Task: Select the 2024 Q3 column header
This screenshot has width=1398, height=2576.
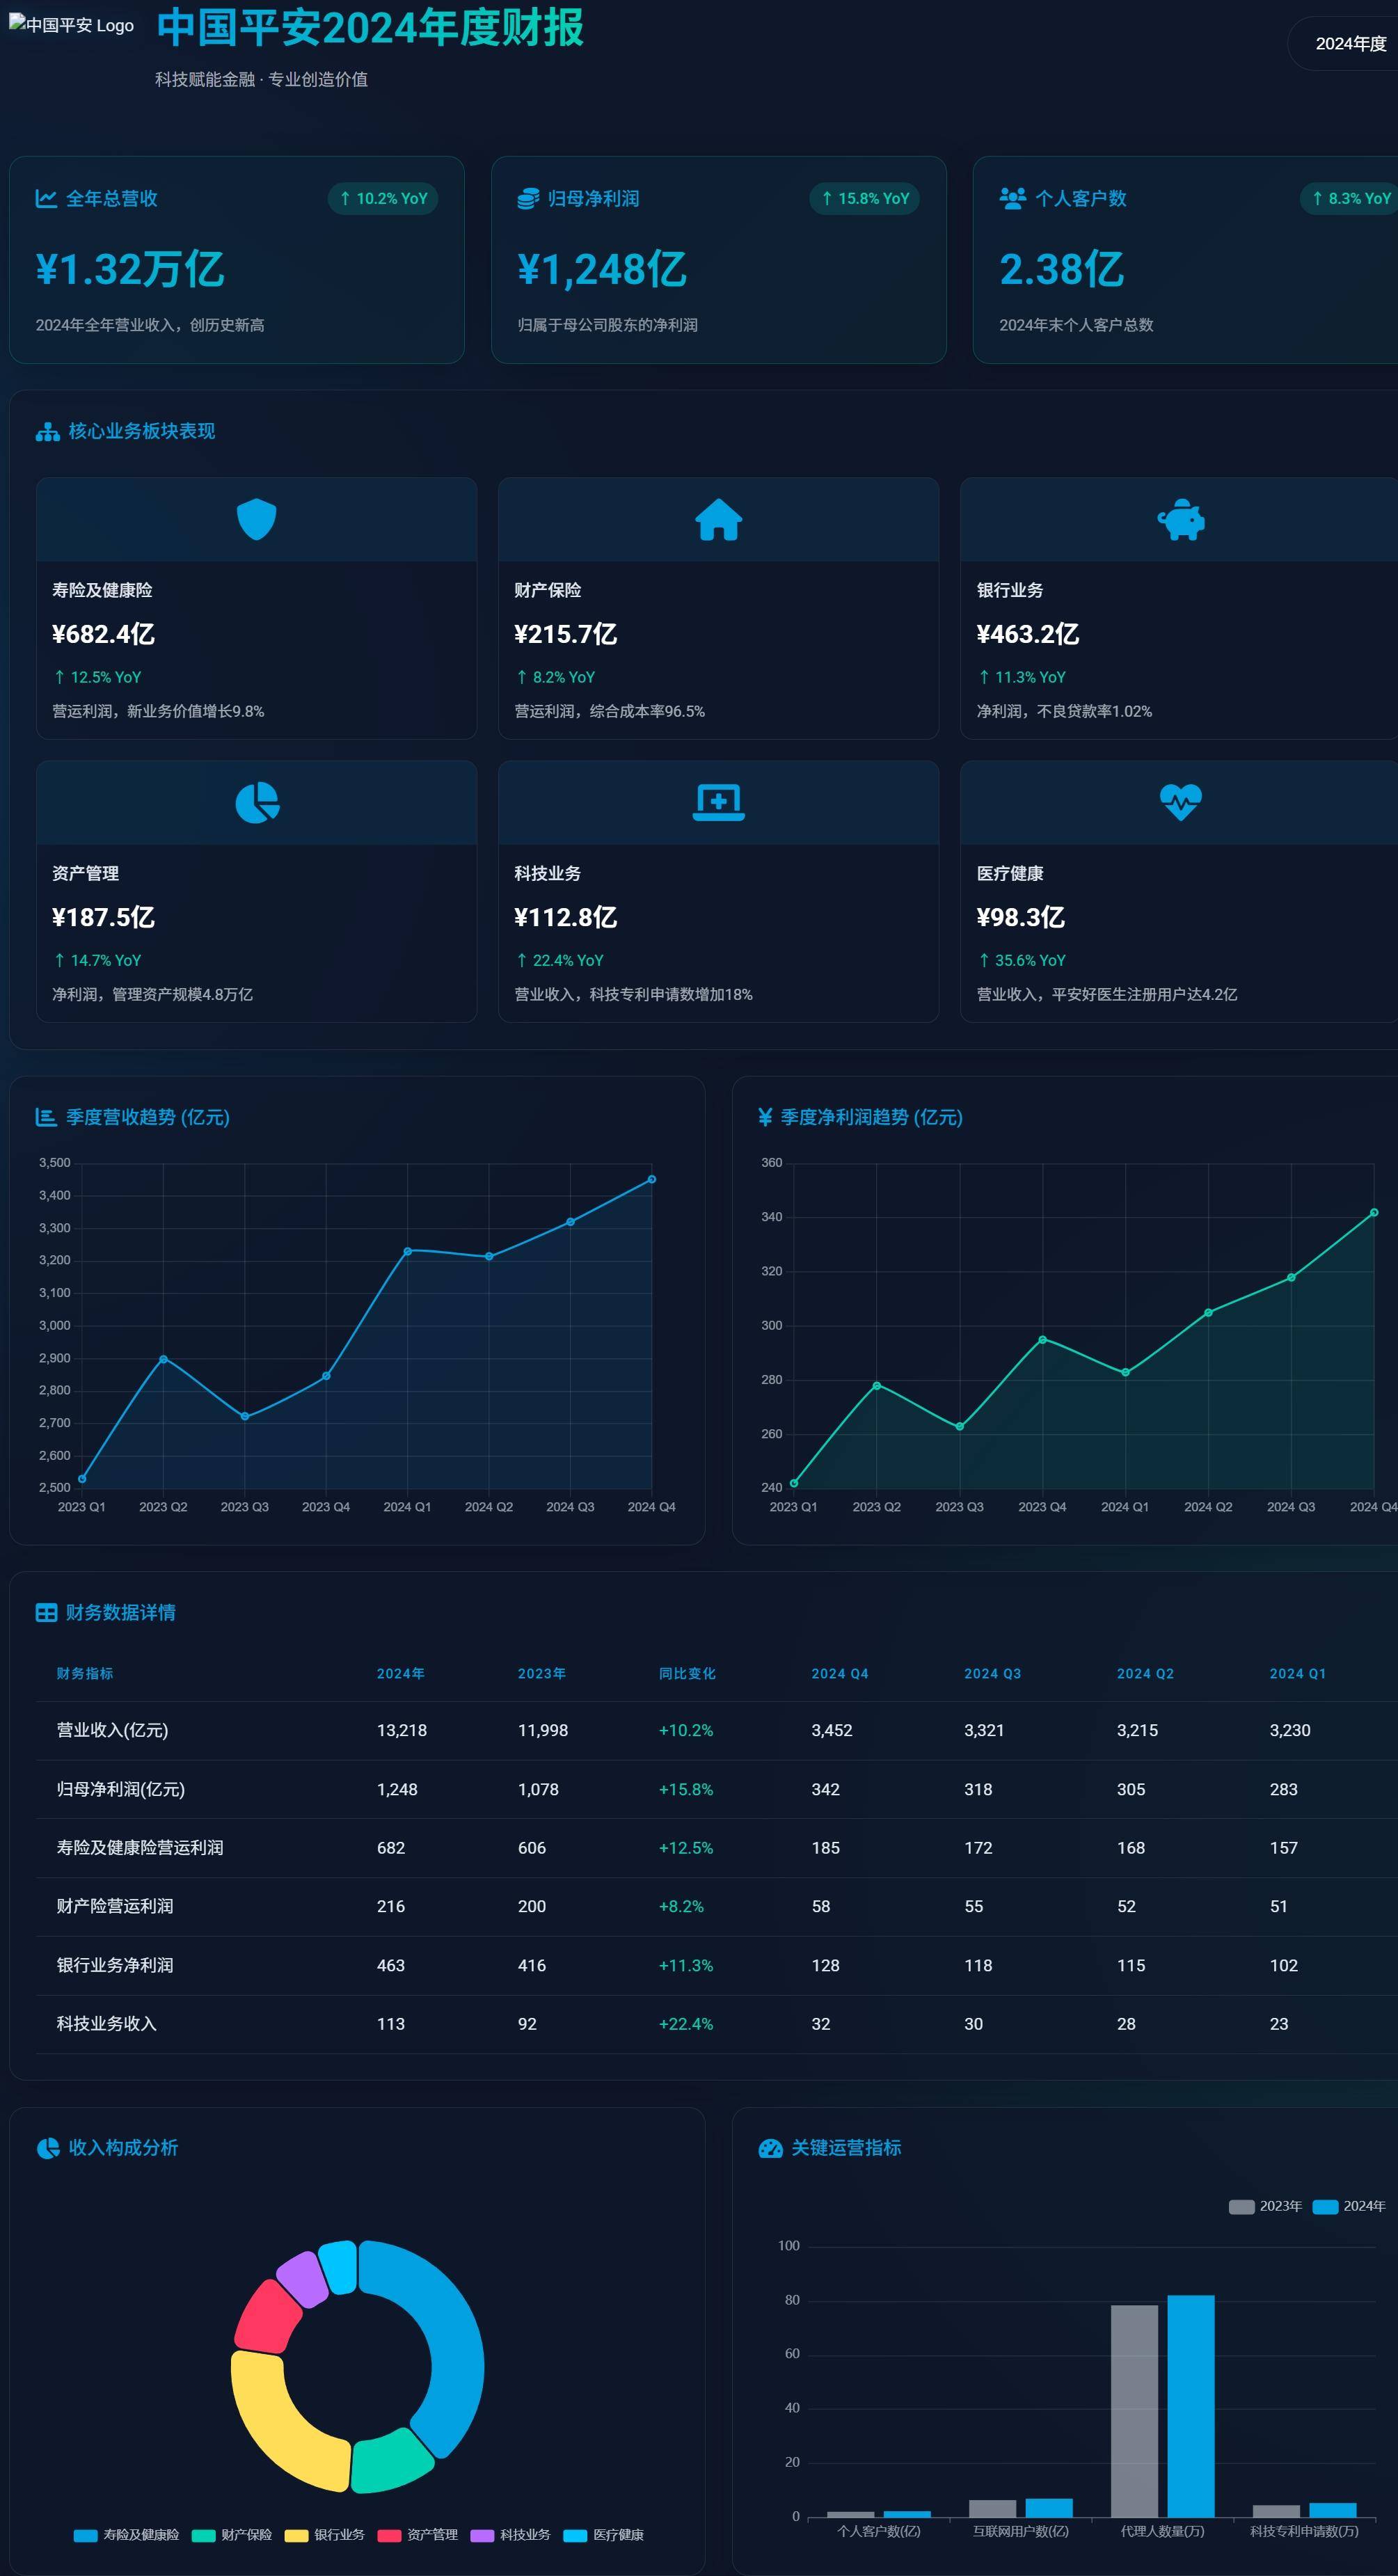Action: point(993,1673)
